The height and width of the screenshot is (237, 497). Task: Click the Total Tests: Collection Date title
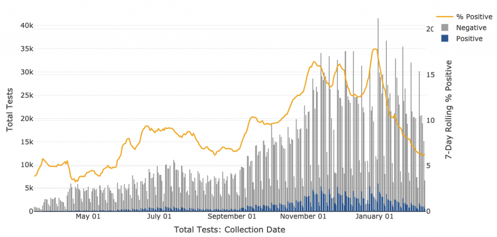click(230, 230)
